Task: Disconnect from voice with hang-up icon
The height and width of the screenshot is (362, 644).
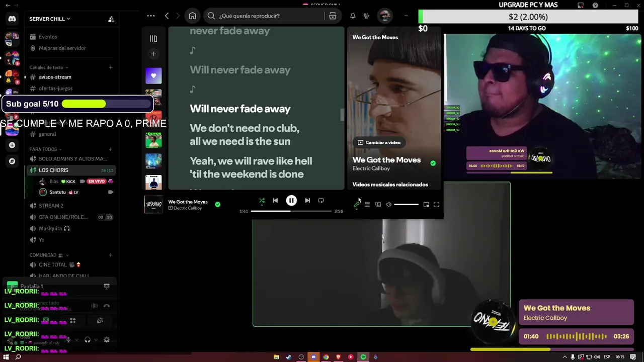Action: [107, 306]
